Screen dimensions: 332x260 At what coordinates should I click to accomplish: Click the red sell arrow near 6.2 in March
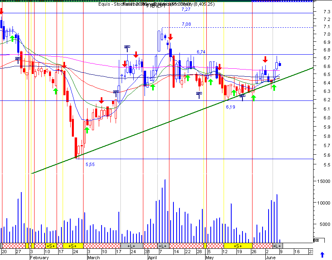[x=102, y=100]
